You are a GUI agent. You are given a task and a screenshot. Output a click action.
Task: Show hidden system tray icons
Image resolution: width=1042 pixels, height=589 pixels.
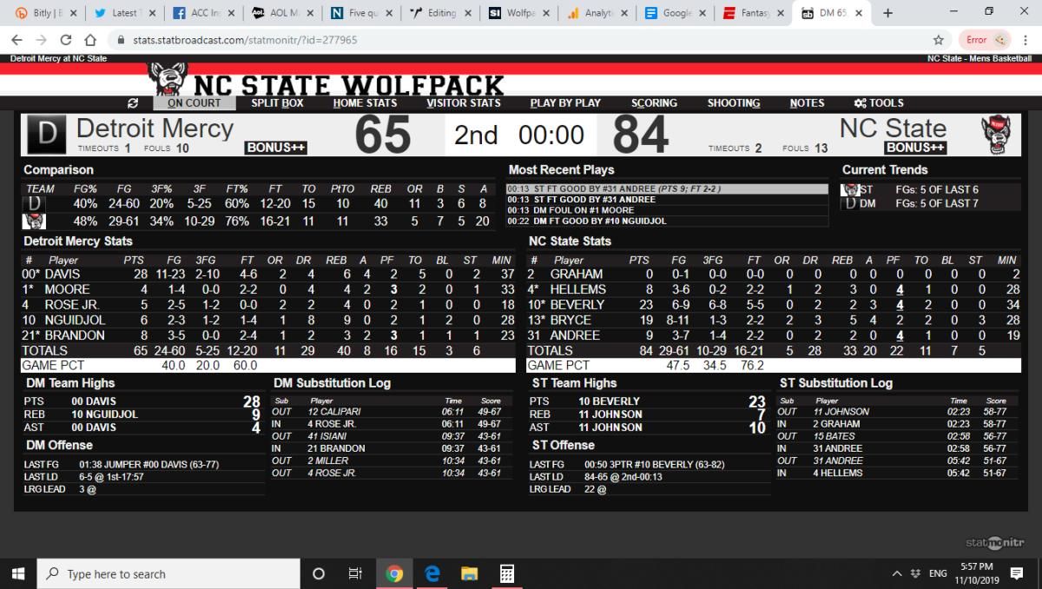click(897, 573)
